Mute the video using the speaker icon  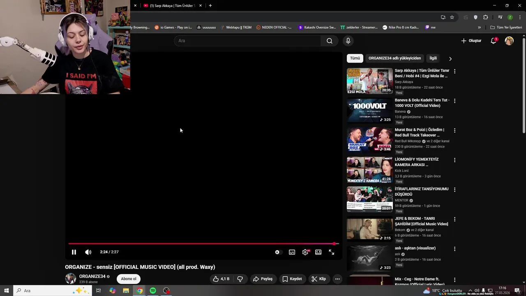(x=88, y=252)
